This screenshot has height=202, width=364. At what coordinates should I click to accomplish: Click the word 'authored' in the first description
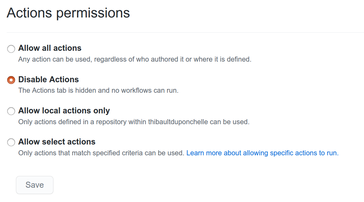164,59
